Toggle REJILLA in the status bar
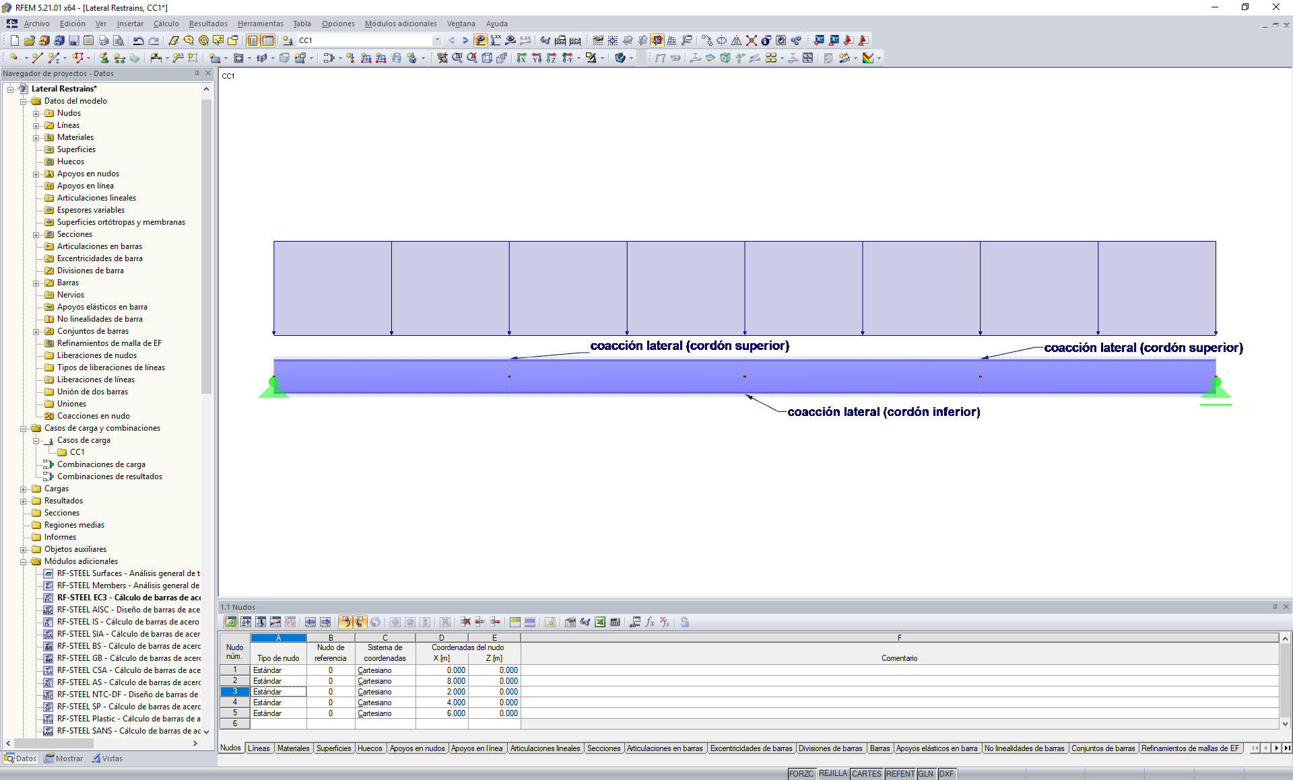The width and height of the screenshot is (1293, 780). click(x=832, y=773)
